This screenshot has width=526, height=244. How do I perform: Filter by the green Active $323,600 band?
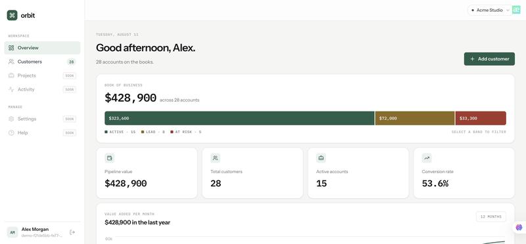[239, 118]
